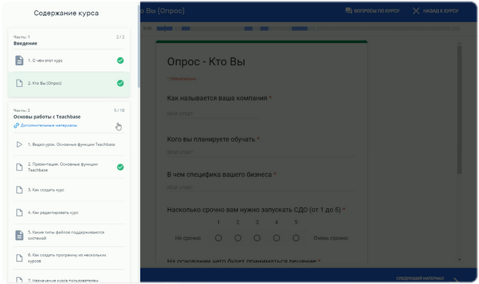Click the "Опрос - Кто Вы" form title
This screenshot has height=284, width=479.
point(206,62)
